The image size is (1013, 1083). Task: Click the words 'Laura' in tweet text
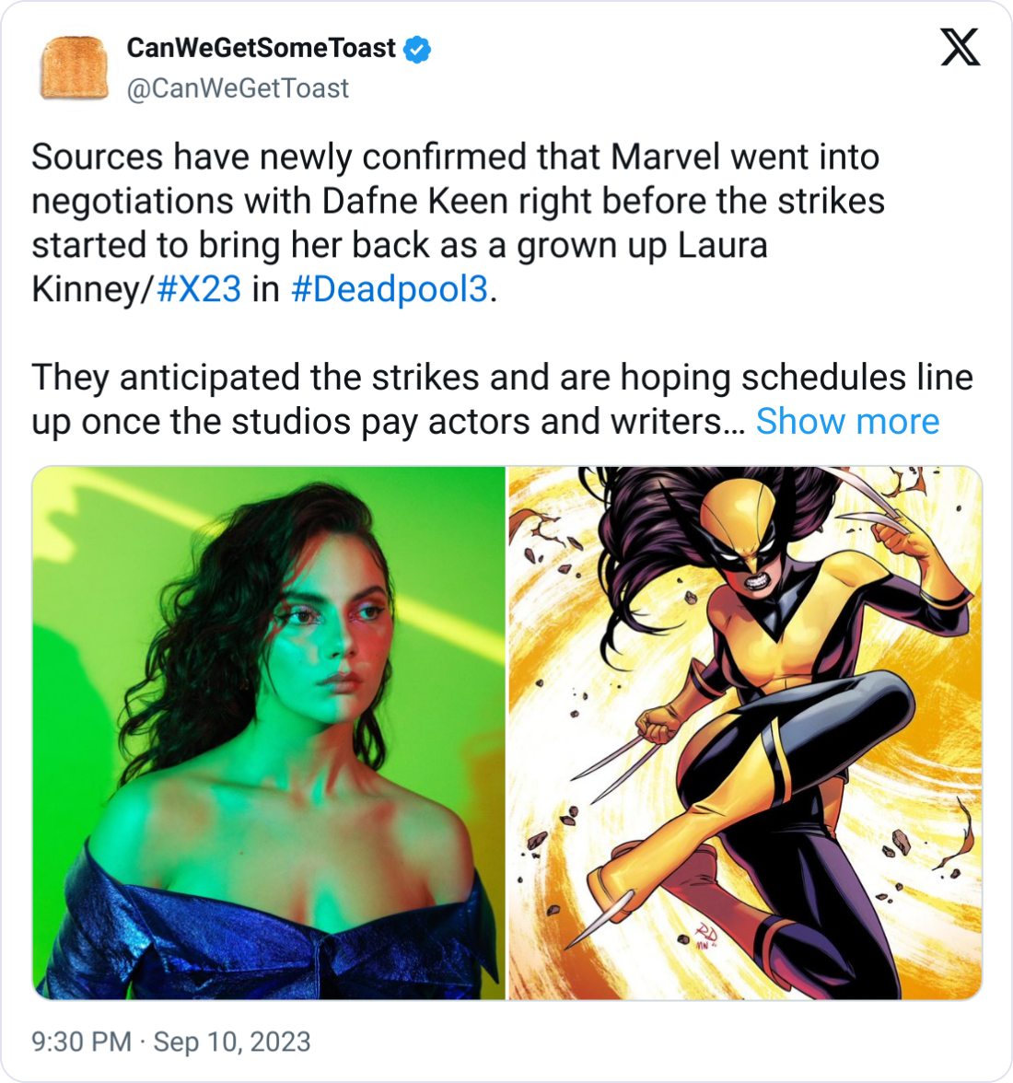pos(722,245)
